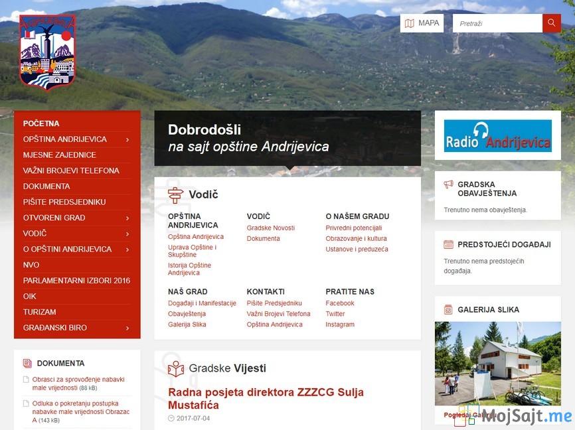Open the POČETNA menu entry
This screenshot has height=430, width=575.
tap(41, 123)
